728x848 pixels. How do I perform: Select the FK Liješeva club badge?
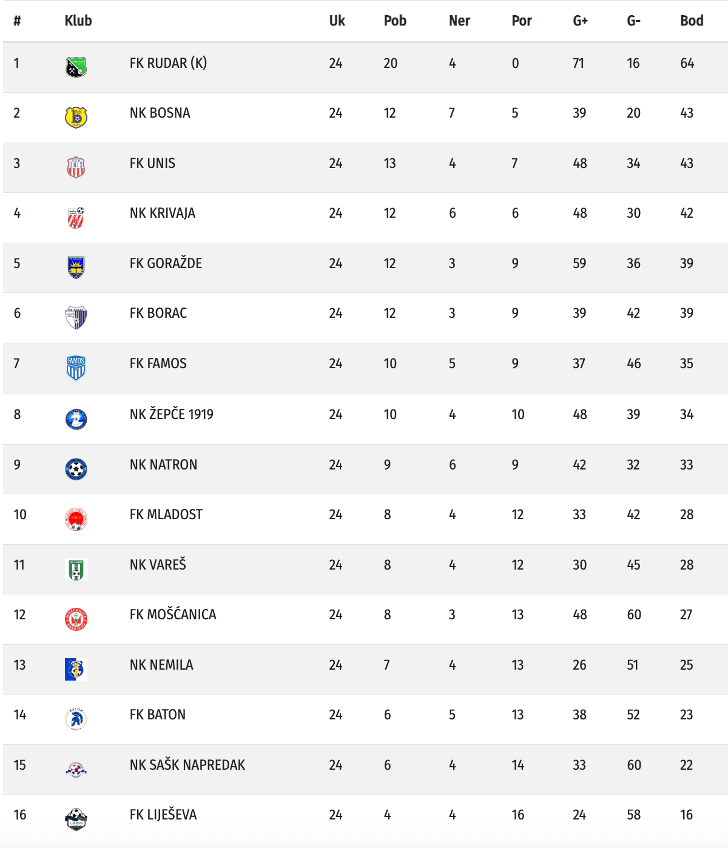click(76, 819)
